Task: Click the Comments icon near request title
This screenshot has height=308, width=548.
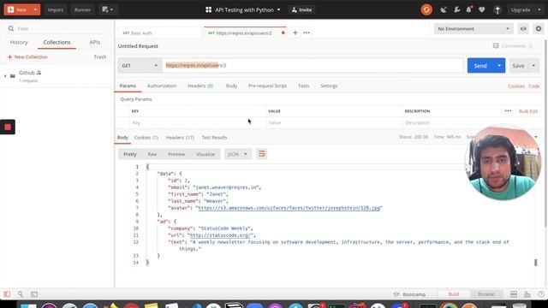Action: pyautogui.click(x=496, y=45)
